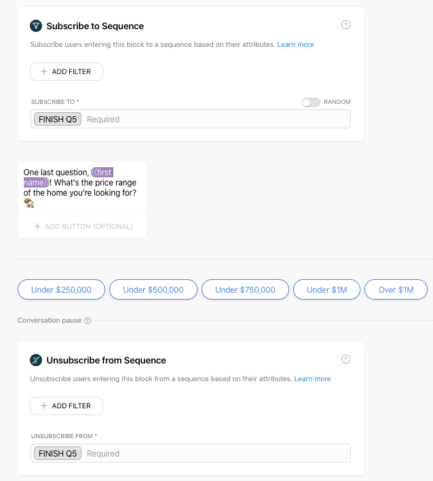This screenshot has width=433, height=481.
Task: Select FINISH Q5 tag under Subscribe To
Action: [x=58, y=119]
